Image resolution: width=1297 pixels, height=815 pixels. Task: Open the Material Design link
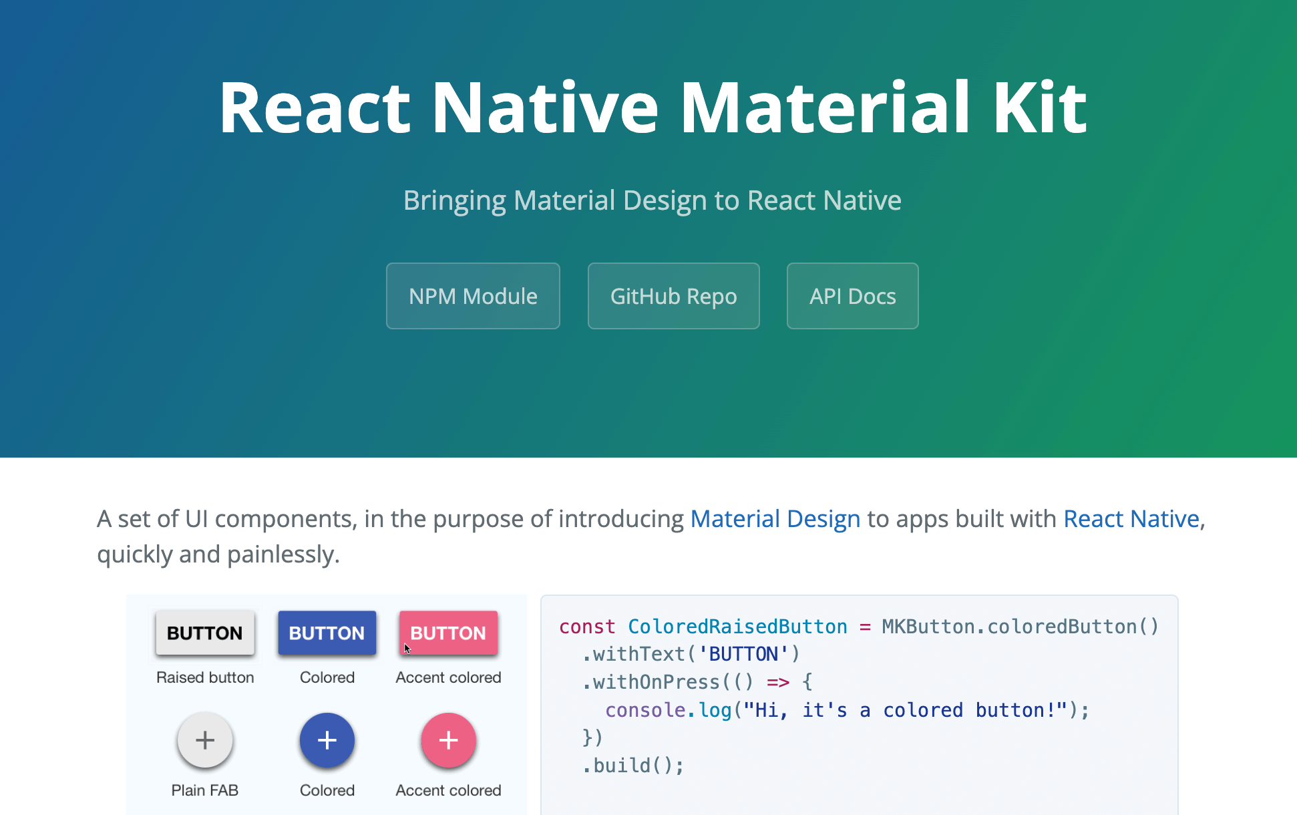point(775,518)
